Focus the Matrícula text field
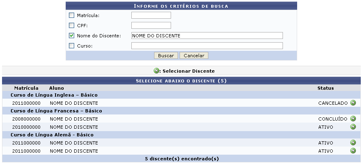 (x=151, y=15)
